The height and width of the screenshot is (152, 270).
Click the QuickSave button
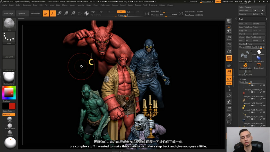193,2
